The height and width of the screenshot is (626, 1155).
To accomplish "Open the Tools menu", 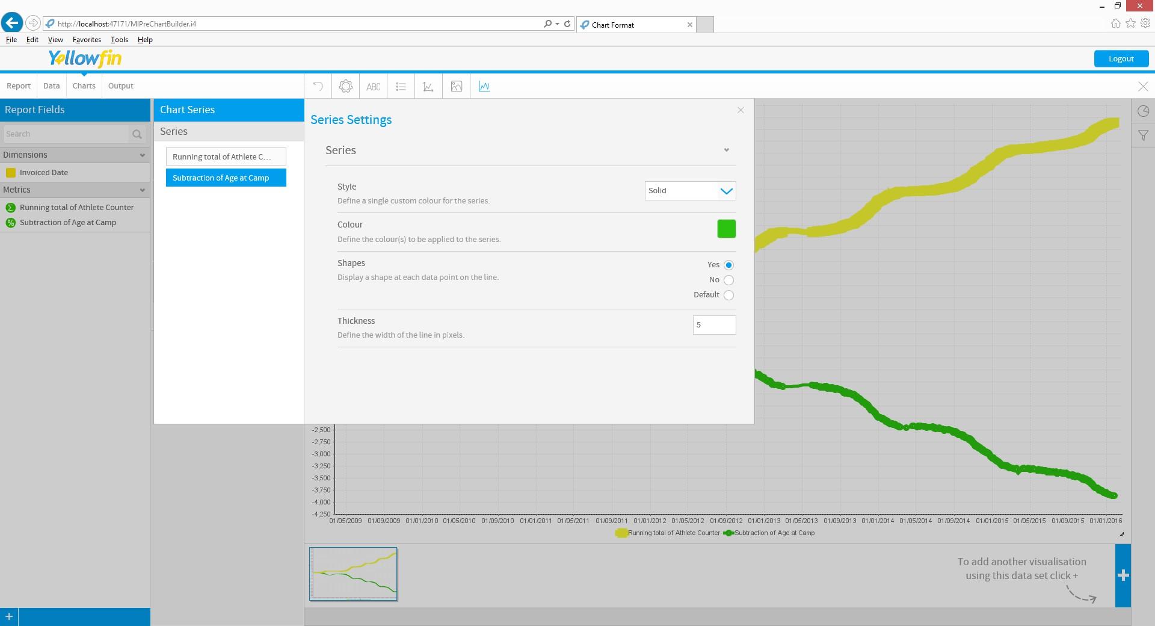I will pos(119,40).
